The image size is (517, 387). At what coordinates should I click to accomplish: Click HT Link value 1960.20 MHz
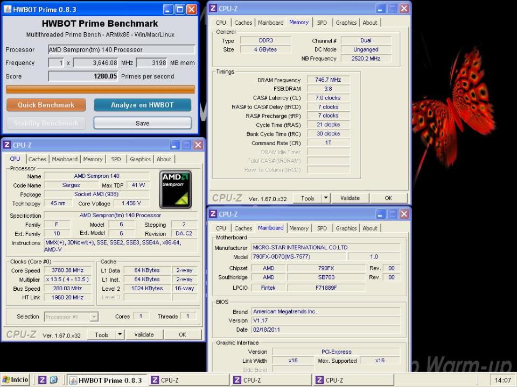[x=68, y=297]
